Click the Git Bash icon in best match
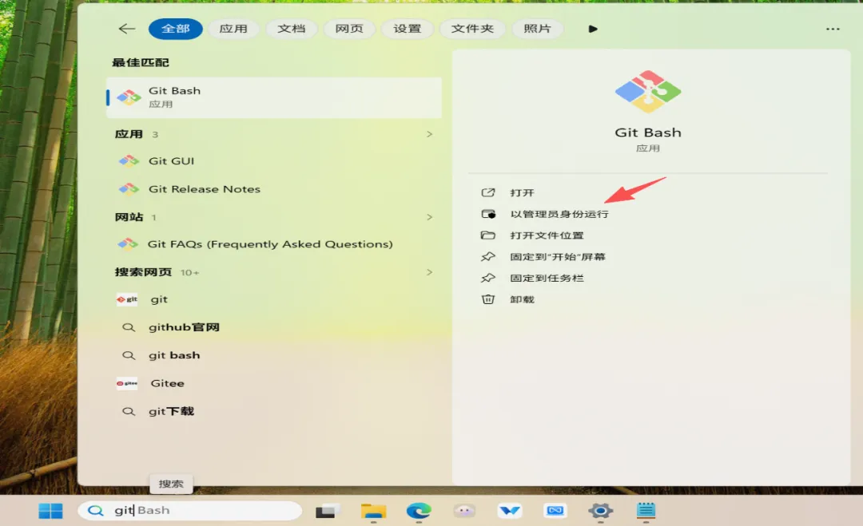This screenshot has height=526, width=863. click(129, 97)
